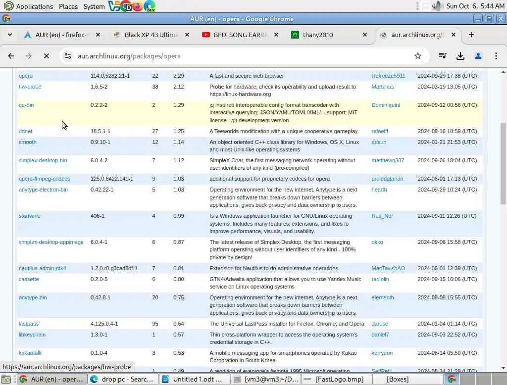Open the lastpass package link
The width and height of the screenshot is (507, 385).
pyautogui.click(x=28, y=324)
